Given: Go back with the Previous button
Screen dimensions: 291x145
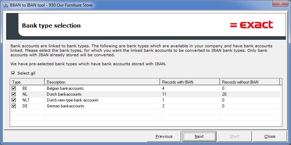Looking at the screenshot, I should point(164,136).
